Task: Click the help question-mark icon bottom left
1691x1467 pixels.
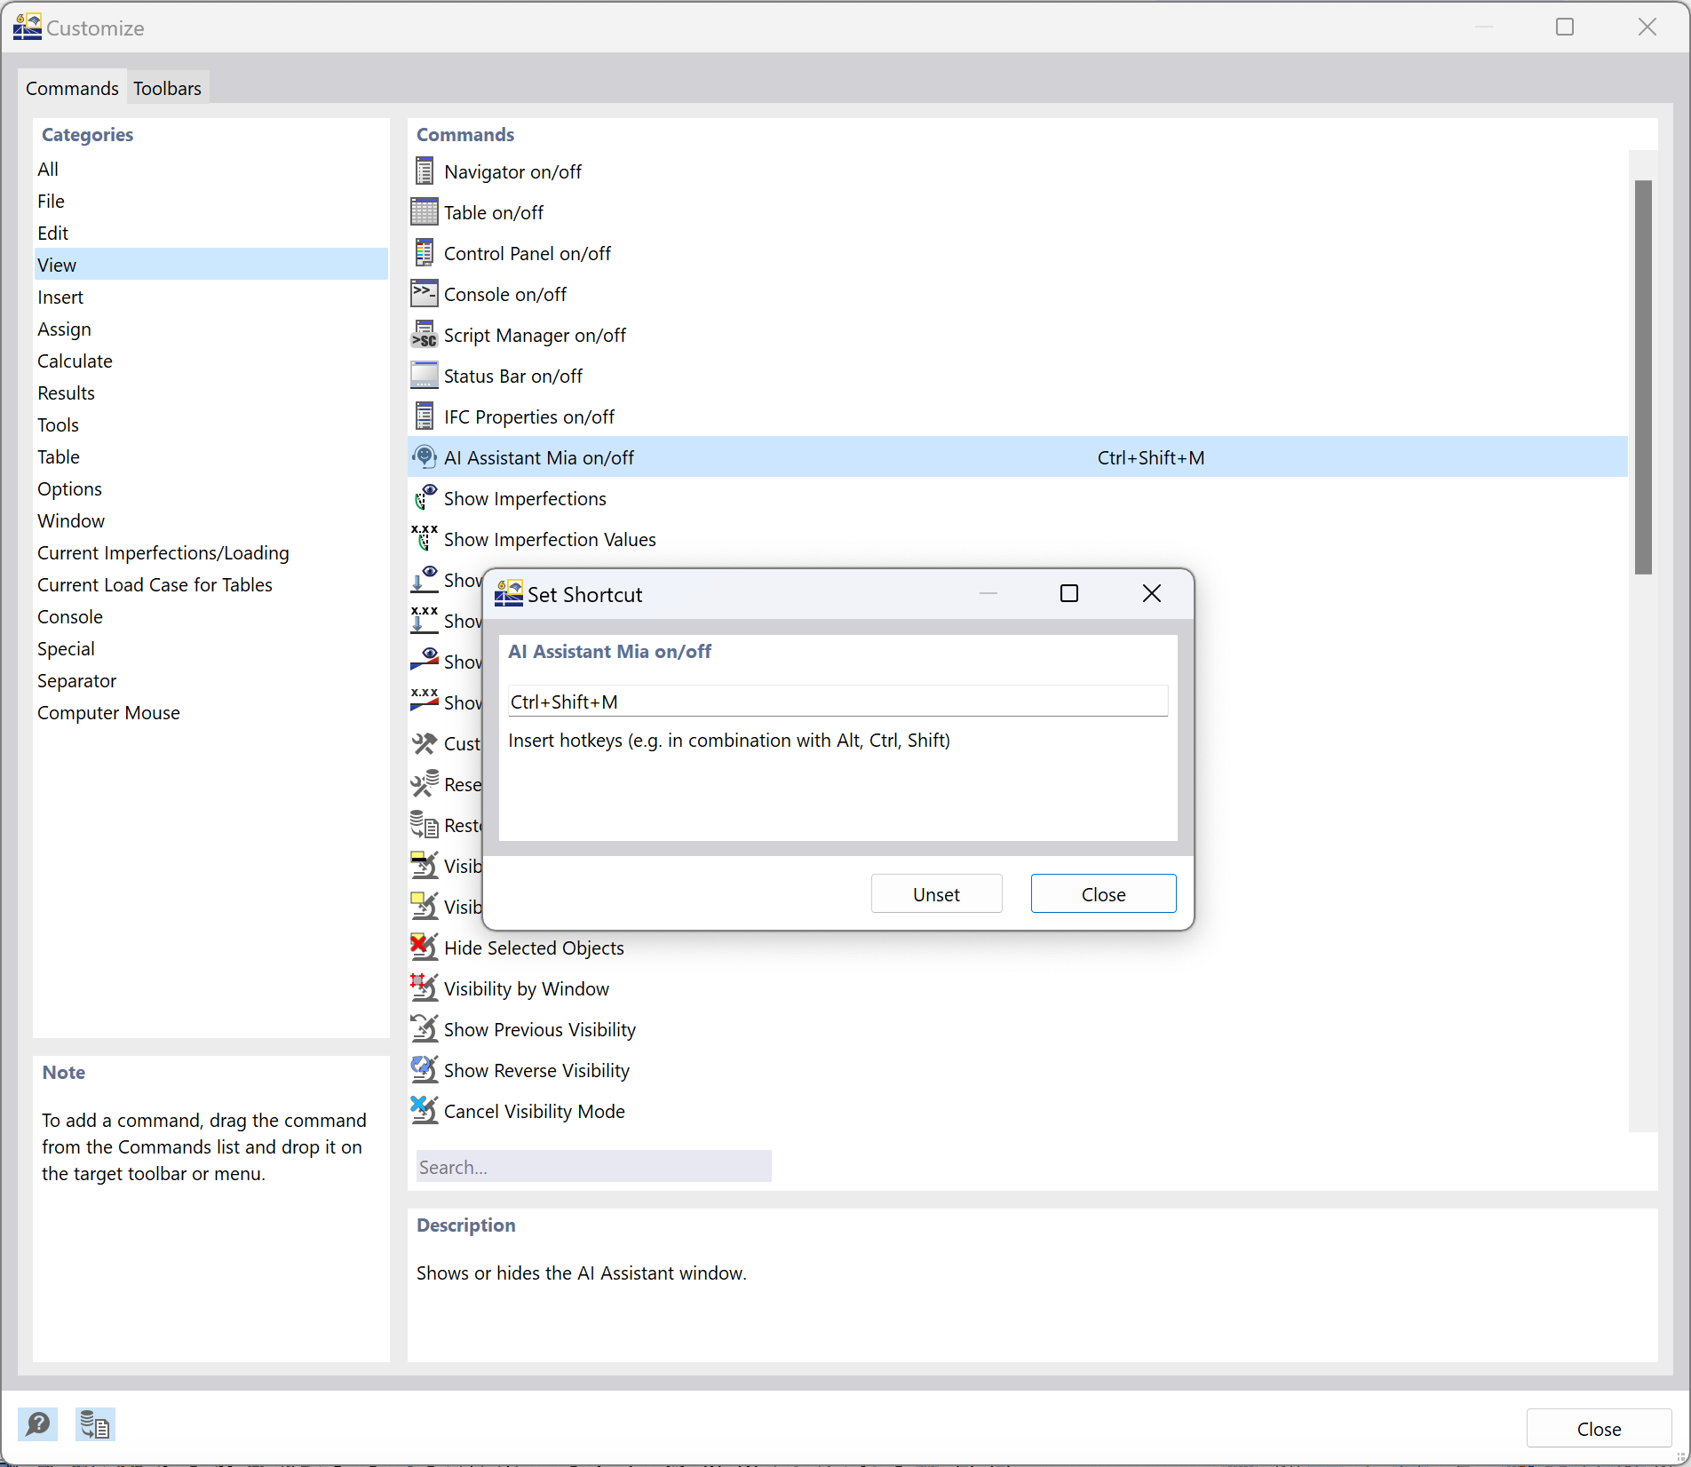Action: [37, 1423]
